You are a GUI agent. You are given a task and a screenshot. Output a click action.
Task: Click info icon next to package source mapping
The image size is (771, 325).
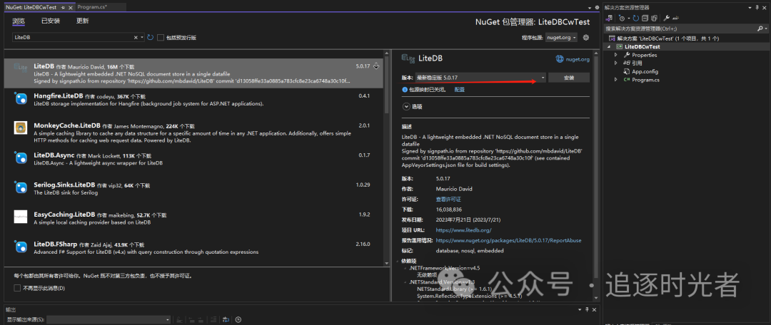pos(405,90)
